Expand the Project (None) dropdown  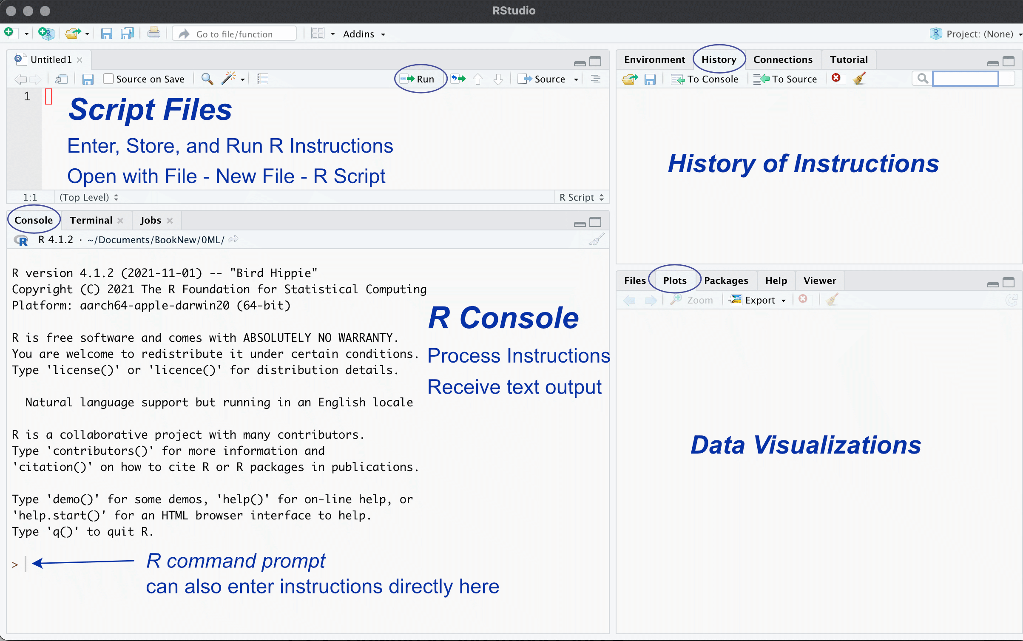979,34
